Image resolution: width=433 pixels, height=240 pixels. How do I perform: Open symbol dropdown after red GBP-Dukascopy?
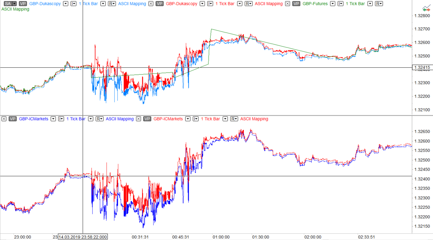click(x=202, y=4)
